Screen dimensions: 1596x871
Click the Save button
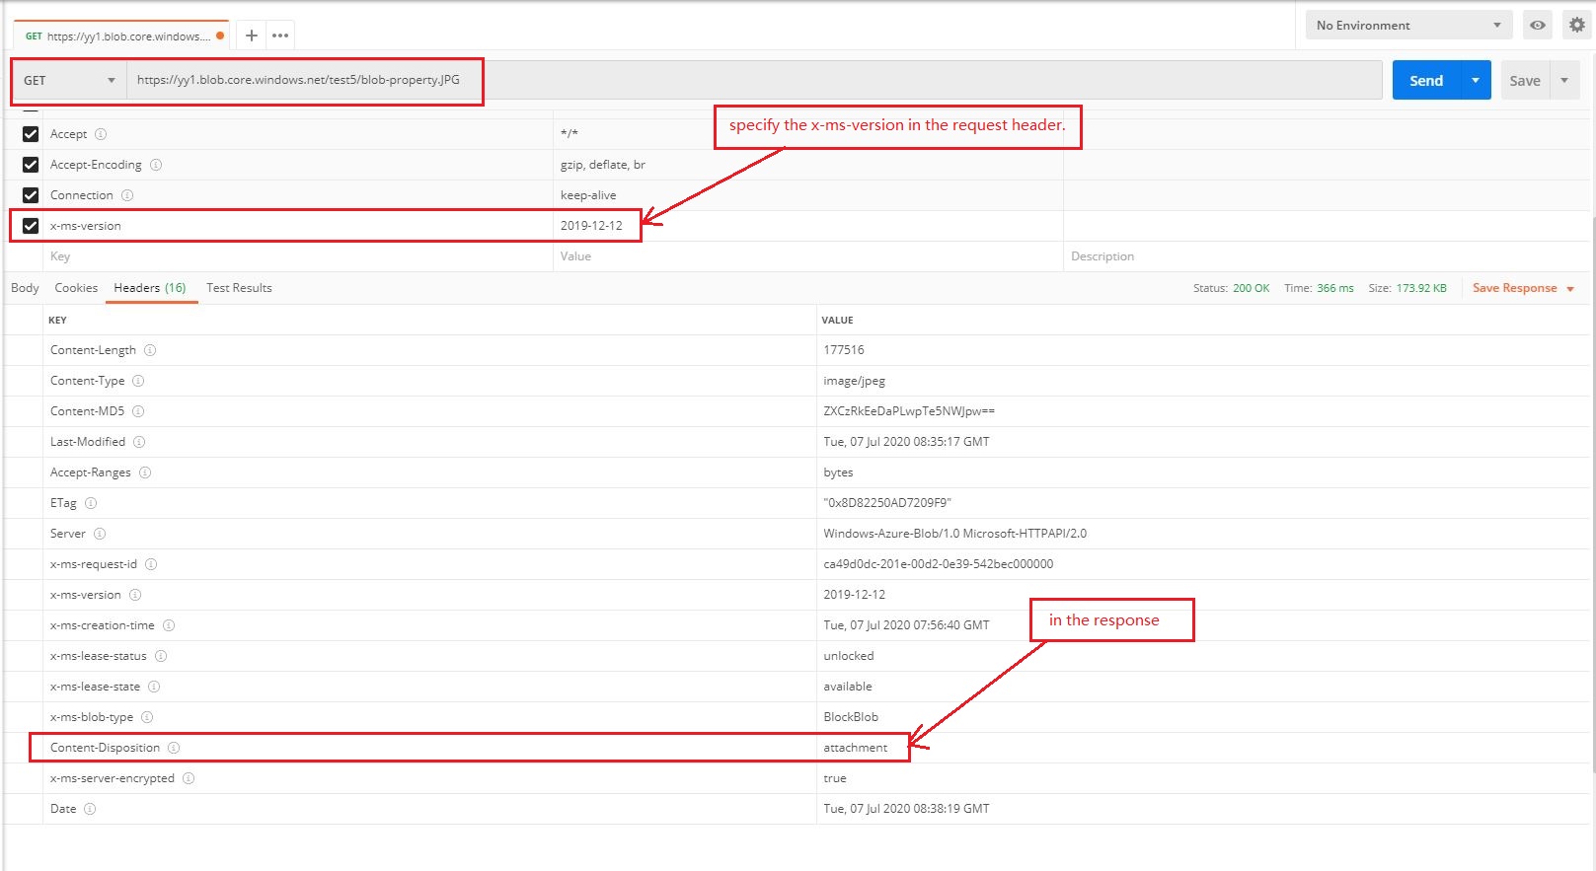[1525, 80]
